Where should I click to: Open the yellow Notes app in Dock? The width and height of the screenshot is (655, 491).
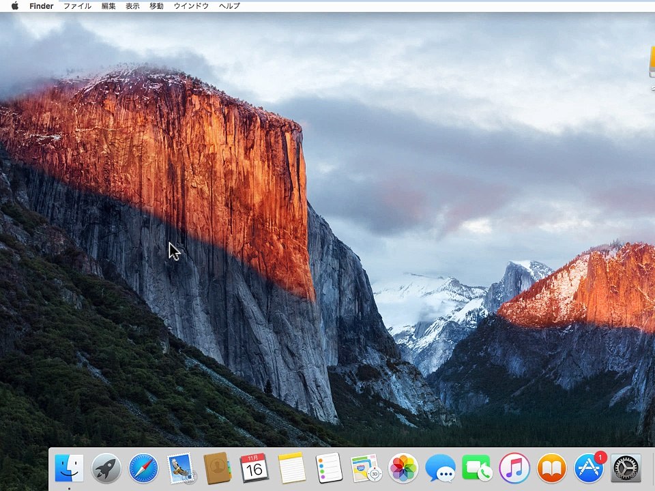pyautogui.click(x=291, y=468)
